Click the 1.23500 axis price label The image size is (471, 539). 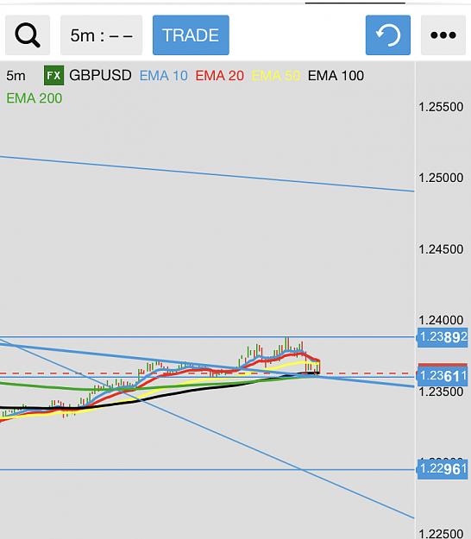(441, 392)
